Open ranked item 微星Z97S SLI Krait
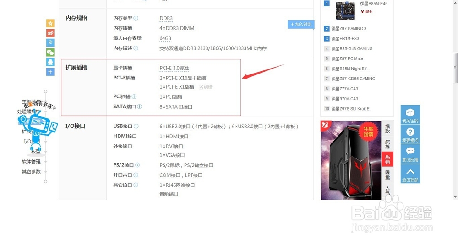The image size is (458, 243). click(351, 109)
